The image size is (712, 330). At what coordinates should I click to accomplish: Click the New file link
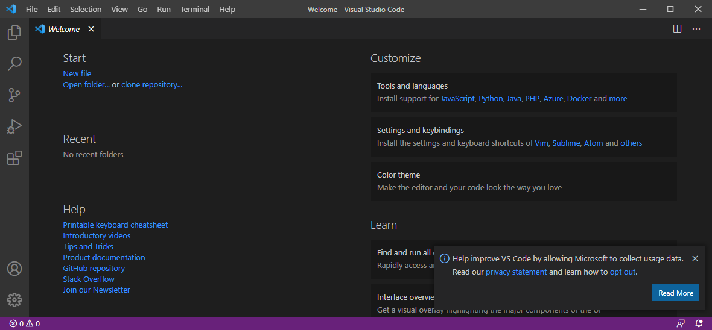pyautogui.click(x=77, y=73)
